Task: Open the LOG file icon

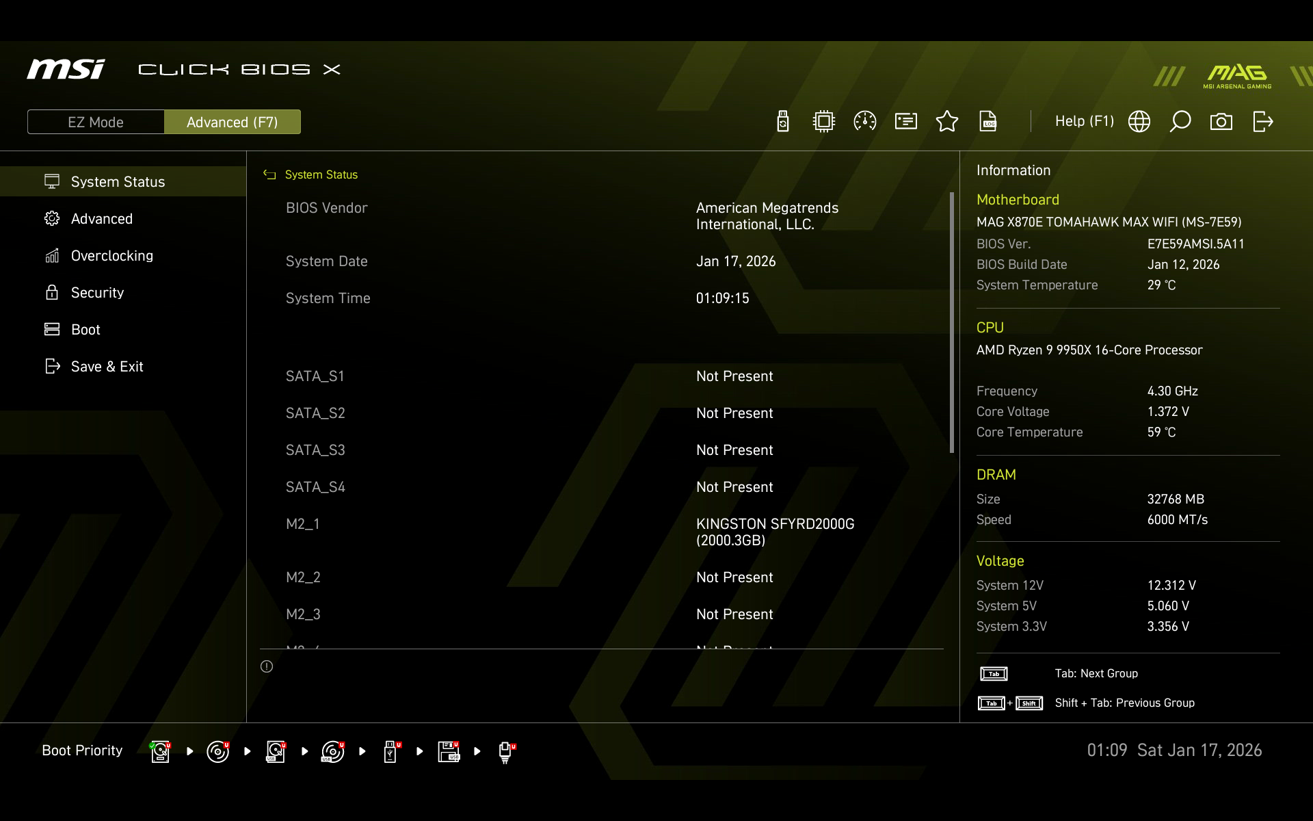Action: point(988,122)
